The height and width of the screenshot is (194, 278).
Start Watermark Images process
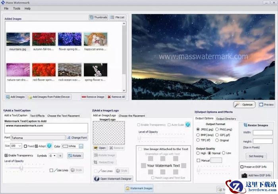pos(139,188)
